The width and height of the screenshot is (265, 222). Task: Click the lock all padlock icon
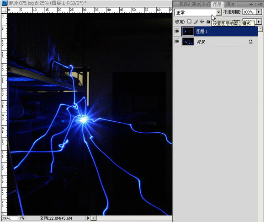click(208, 22)
